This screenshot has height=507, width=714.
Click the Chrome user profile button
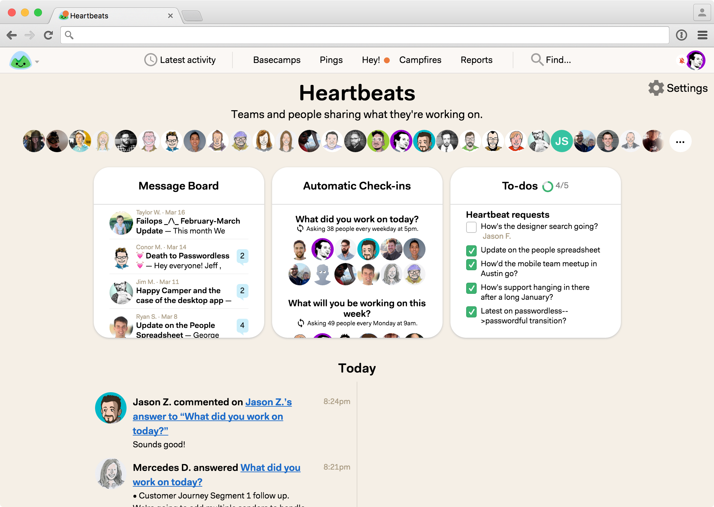pos(702,13)
